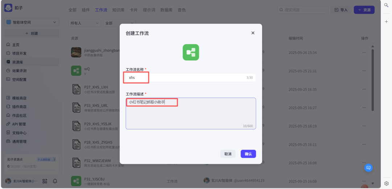Switch to the 提示词 tab

(x=149, y=10)
